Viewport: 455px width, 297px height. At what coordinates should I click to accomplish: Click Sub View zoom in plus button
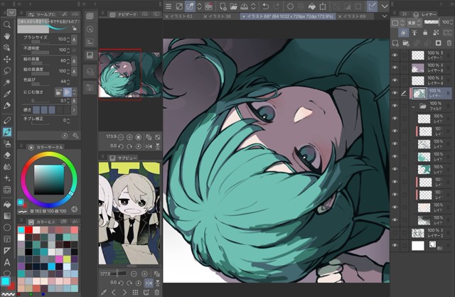[x=144, y=274]
